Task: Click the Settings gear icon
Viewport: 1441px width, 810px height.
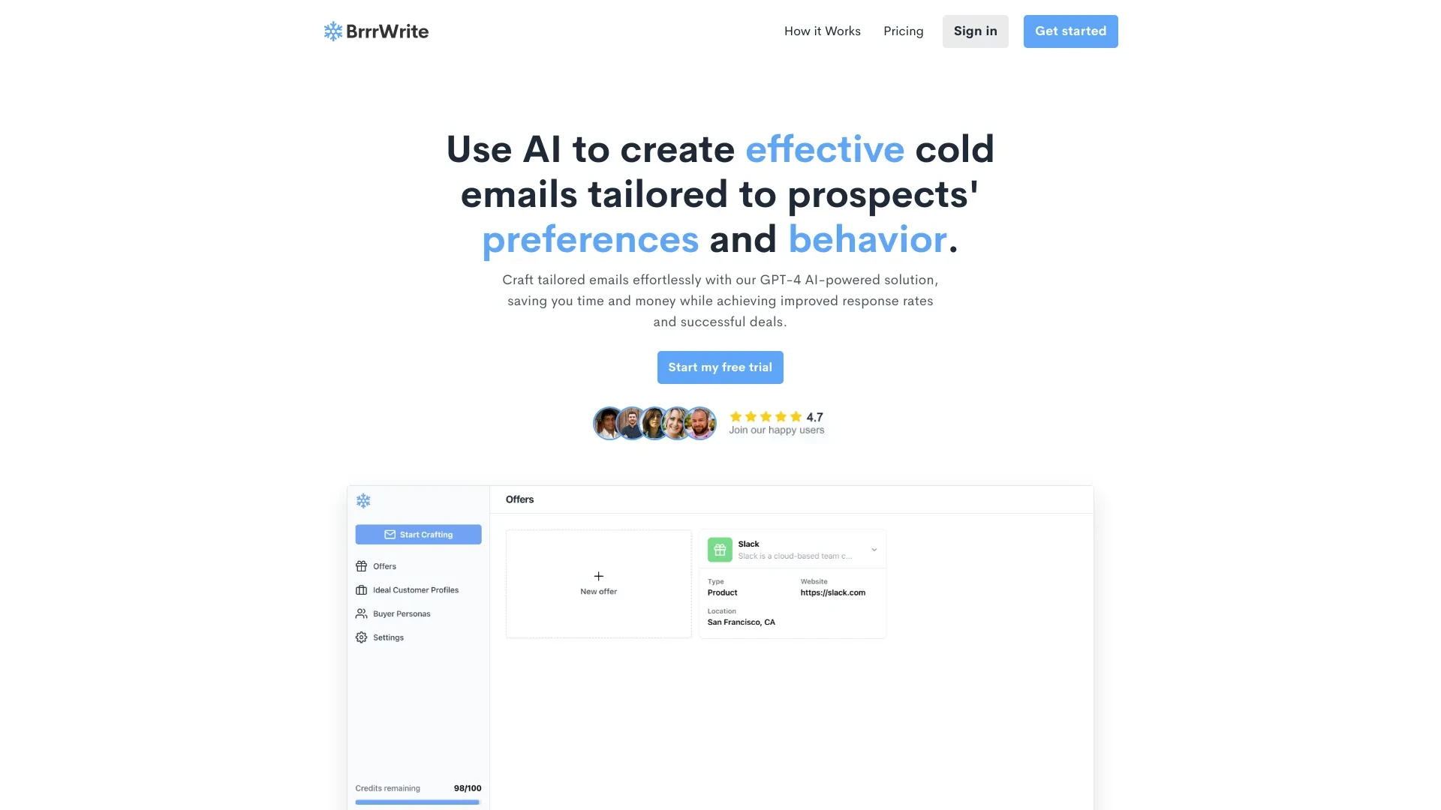Action: [361, 637]
